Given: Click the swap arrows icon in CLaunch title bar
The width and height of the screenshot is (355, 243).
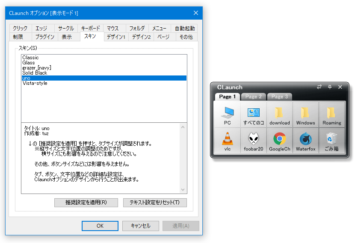Looking at the screenshot, I should (319, 87).
